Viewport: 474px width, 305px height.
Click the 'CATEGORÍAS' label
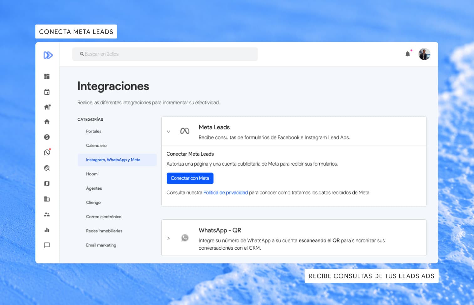click(90, 119)
